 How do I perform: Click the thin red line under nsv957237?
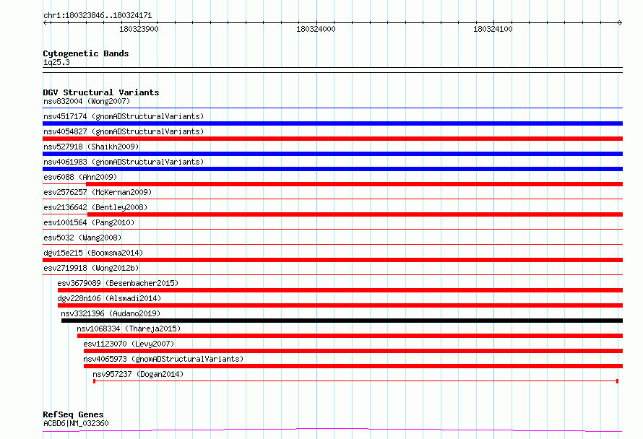[x=355, y=381]
